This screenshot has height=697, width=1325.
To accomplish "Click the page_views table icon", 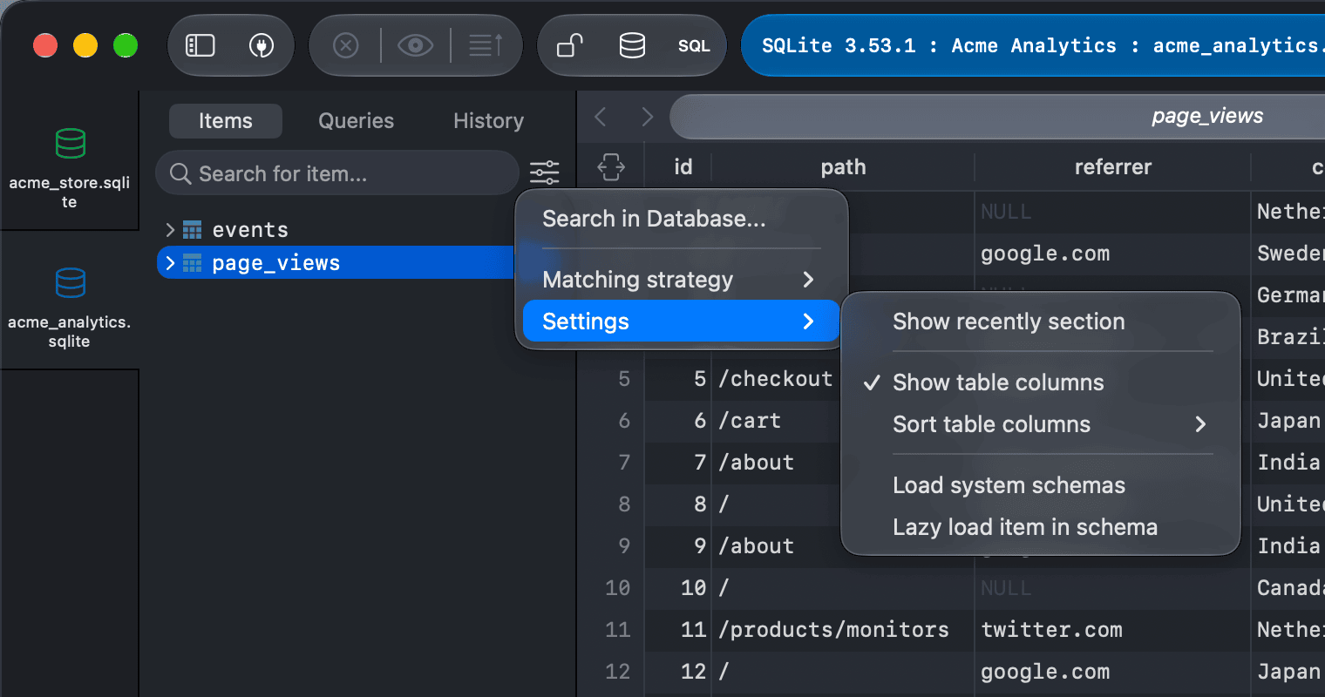I will click(193, 263).
